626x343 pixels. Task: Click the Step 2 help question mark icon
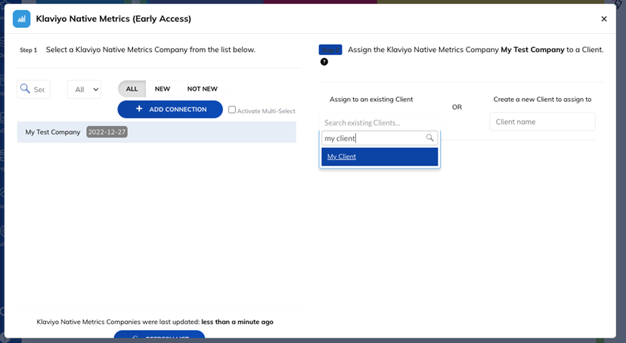324,62
